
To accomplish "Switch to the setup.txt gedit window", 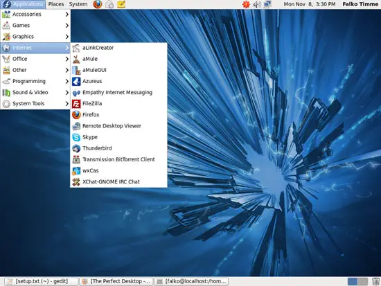I will tap(42, 281).
